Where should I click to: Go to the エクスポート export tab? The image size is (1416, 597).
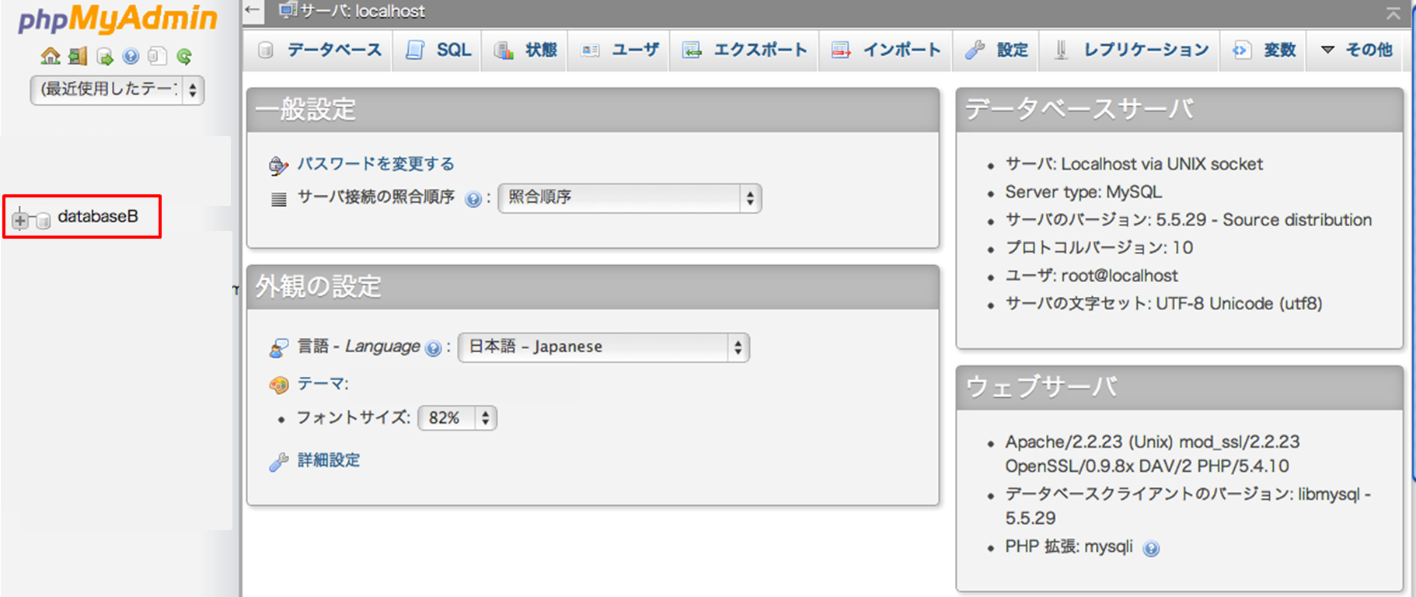[x=745, y=50]
